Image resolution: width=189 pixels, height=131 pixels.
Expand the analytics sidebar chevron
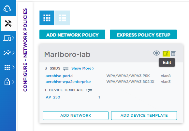click(13, 53)
